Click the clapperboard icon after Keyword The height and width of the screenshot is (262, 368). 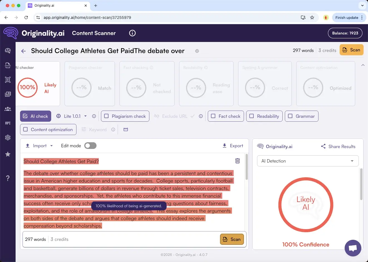[x=126, y=129]
